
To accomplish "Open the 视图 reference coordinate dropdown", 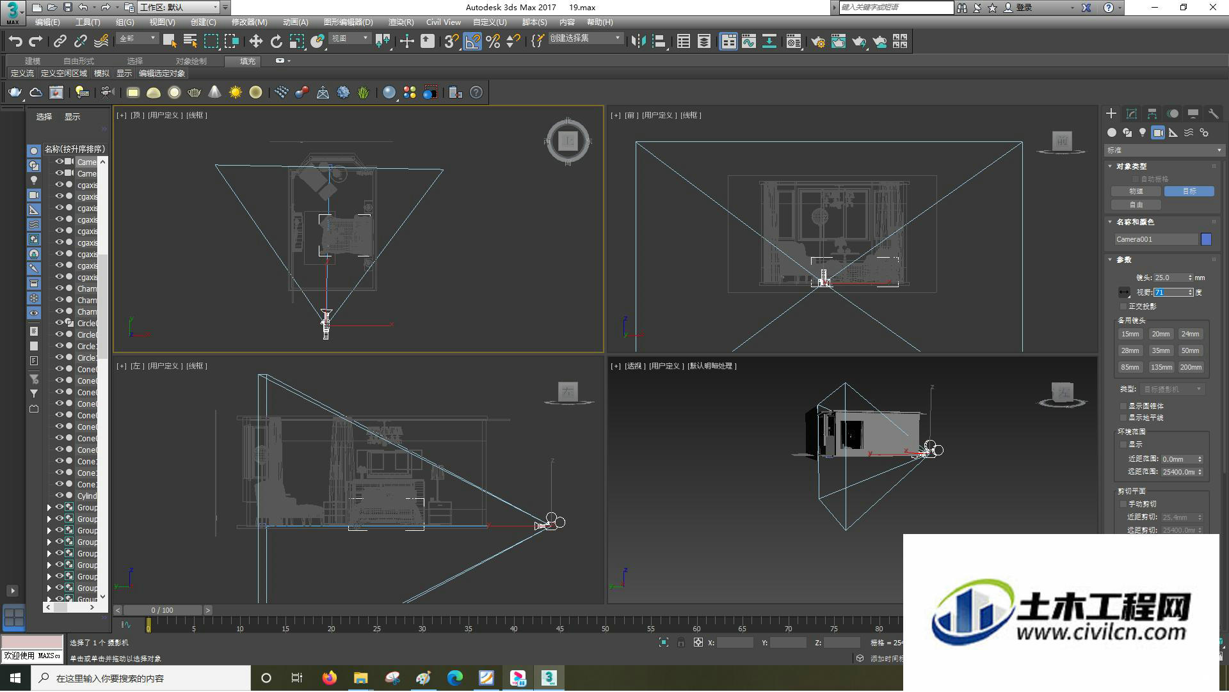I will click(349, 38).
